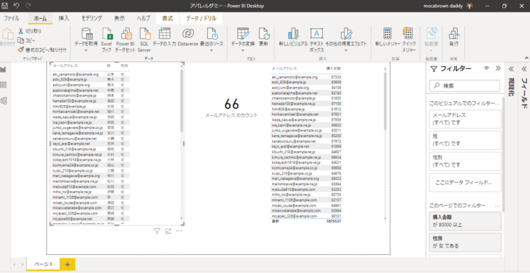Click the 更新 refresh icon
The image size is (530, 273).
[x=264, y=37]
